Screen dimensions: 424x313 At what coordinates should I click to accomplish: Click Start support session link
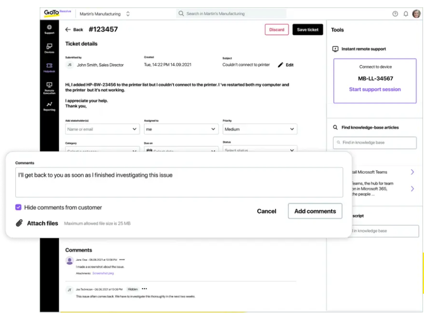pos(375,89)
